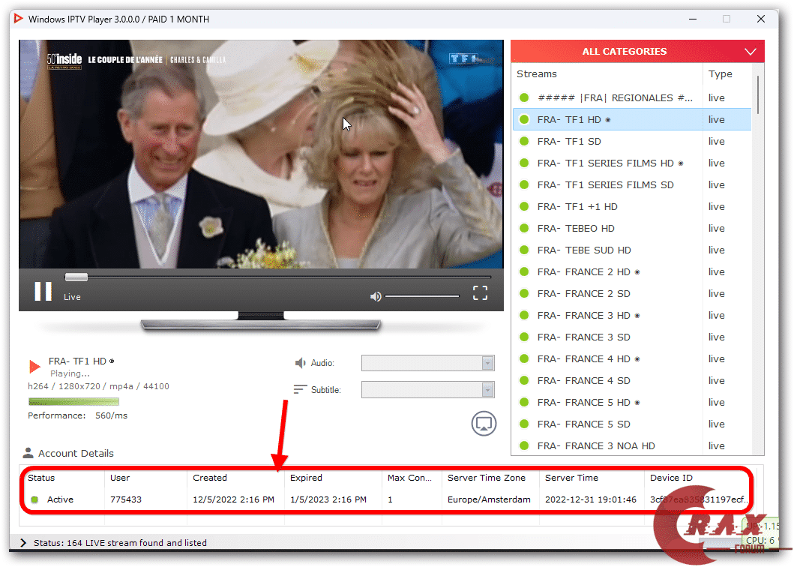Click the AirPlay cast screen icon
Screen dimensions: 794x567
[484, 424]
